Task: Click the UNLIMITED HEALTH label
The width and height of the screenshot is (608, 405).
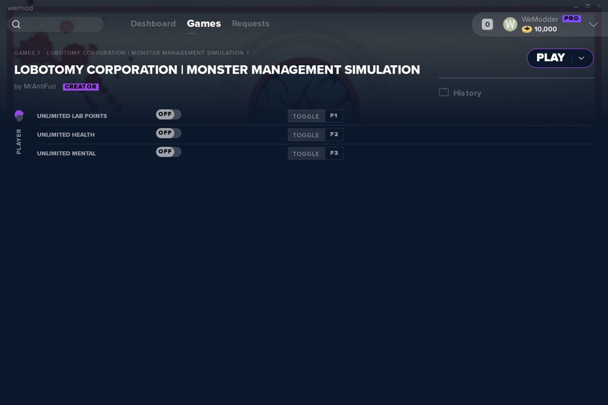Action: [66, 134]
